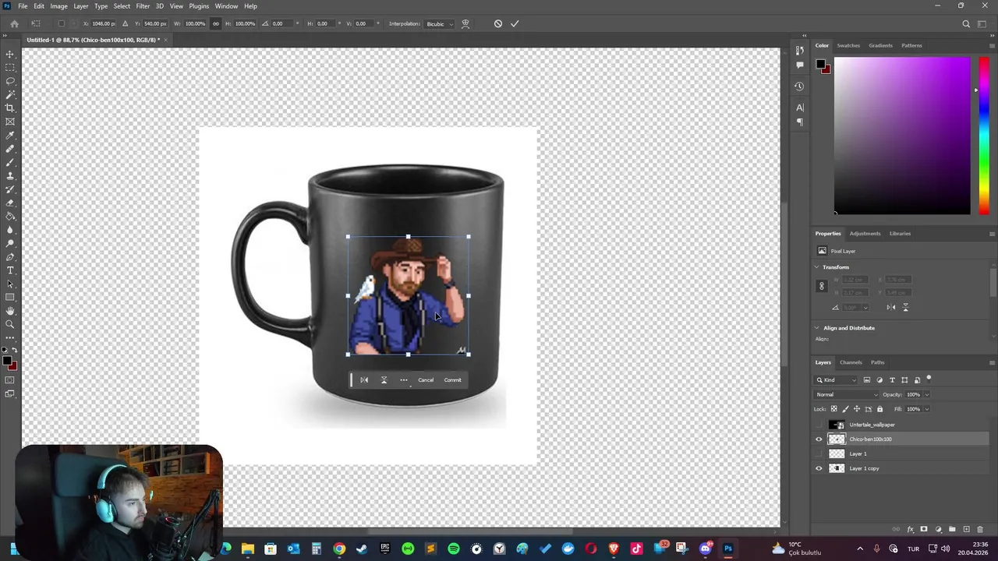Delete layer with the trash icon
Screen dimensions: 998x561
click(x=980, y=530)
